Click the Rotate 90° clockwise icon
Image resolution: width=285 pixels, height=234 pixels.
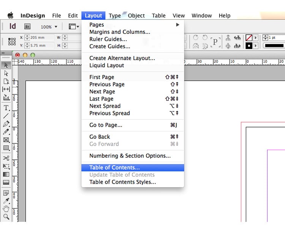(x=196, y=38)
